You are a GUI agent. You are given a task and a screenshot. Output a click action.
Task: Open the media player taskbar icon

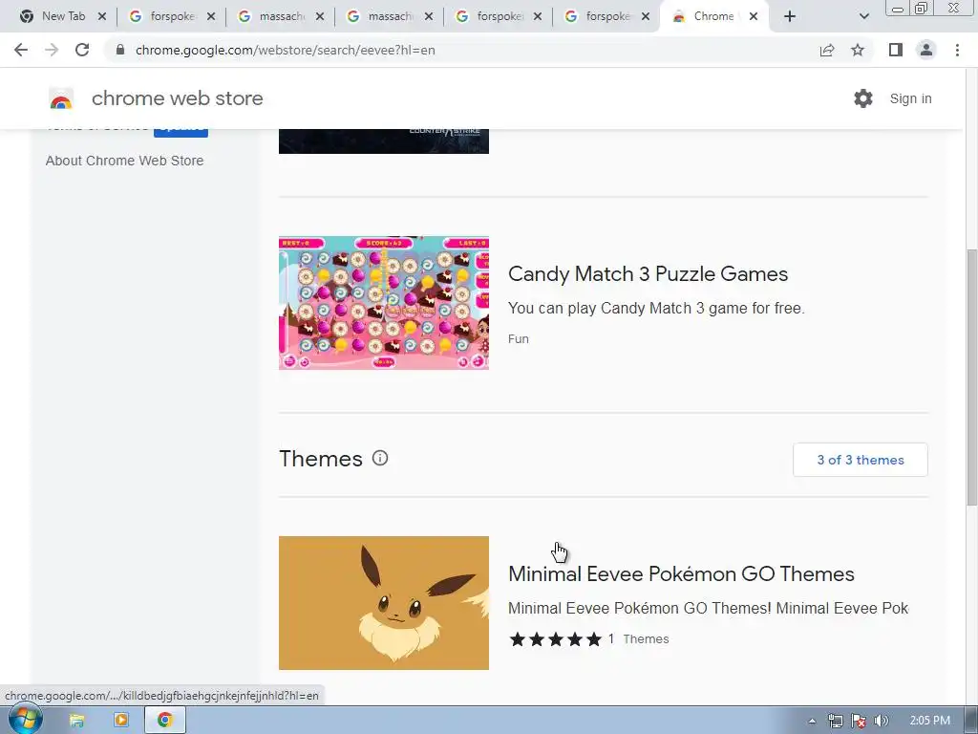pos(121,721)
